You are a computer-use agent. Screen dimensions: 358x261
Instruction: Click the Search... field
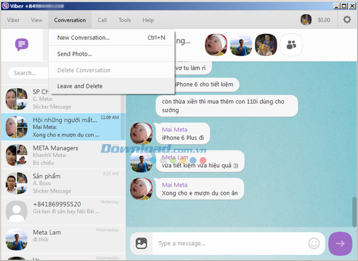click(x=28, y=73)
